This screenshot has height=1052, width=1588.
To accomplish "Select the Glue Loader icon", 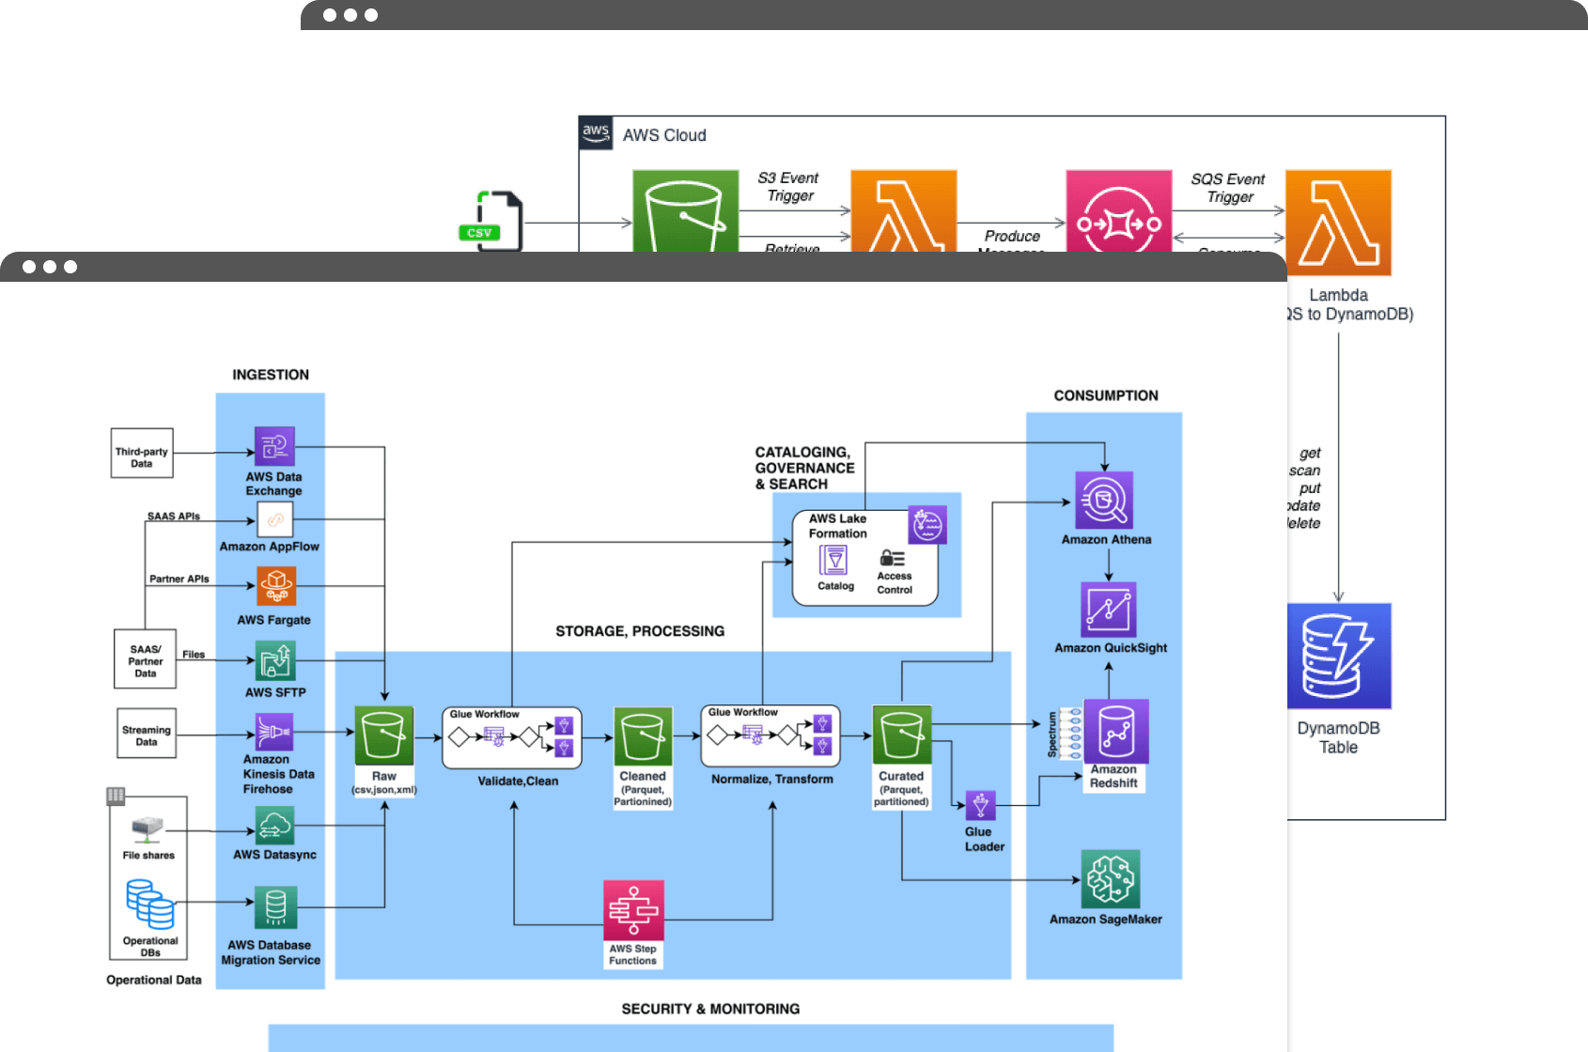I will 980,806.
